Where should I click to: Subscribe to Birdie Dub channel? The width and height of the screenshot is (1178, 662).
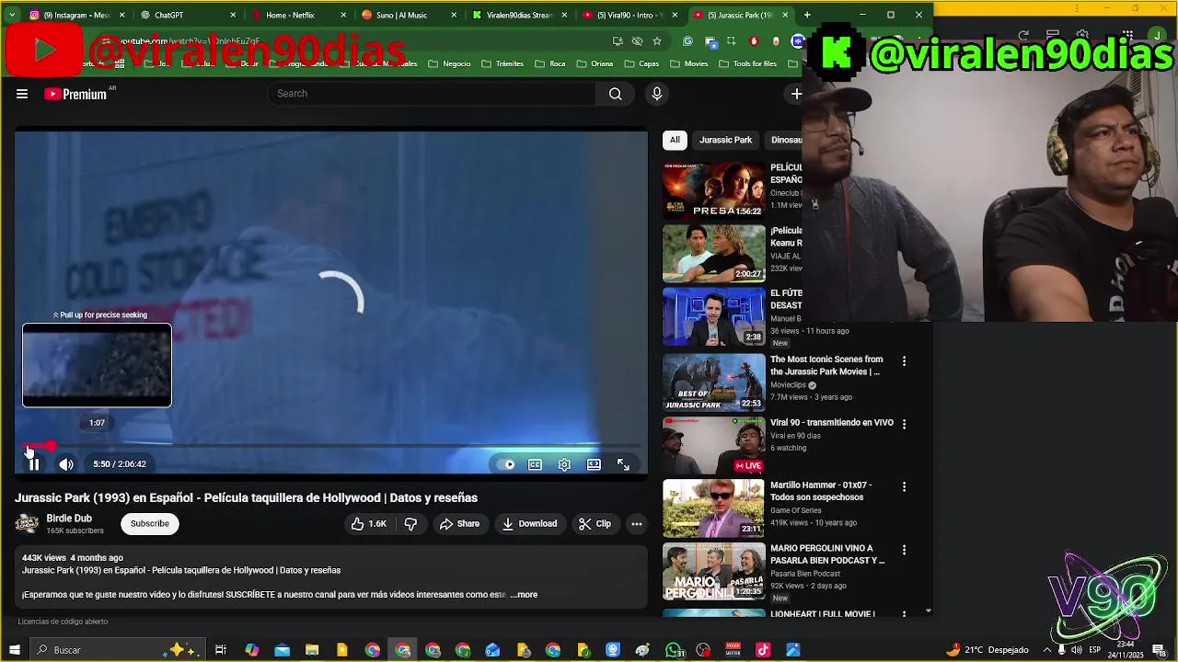(x=149, y=524)
